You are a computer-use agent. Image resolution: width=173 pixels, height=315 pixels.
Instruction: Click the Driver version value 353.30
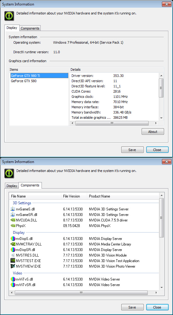pyautogui.click(x=118, y=76)
